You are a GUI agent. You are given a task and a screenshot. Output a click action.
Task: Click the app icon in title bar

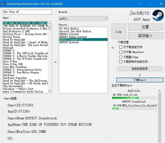[x=4, y=4]
